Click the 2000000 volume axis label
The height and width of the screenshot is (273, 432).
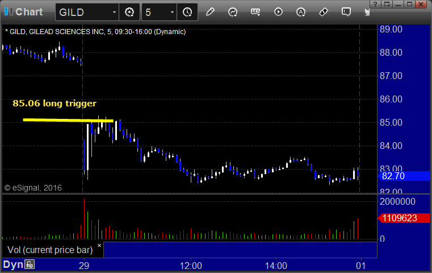pyautogui.click(x=397, y=201)
